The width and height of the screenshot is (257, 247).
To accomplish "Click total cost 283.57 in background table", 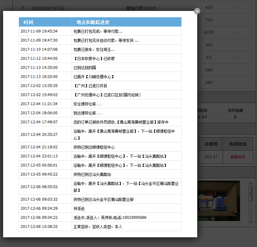I will tap(211, 157).
